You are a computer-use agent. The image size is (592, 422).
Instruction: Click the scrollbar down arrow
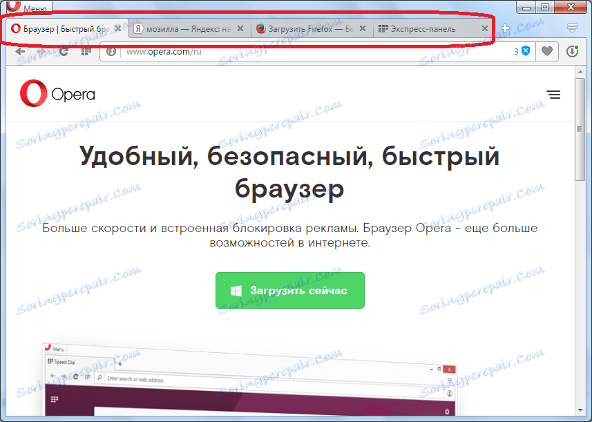coord(580,410)
